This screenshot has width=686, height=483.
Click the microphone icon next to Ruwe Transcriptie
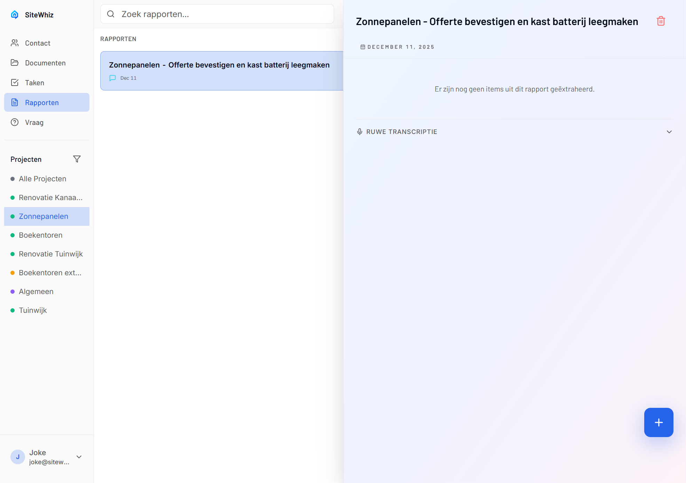(360, 132)
